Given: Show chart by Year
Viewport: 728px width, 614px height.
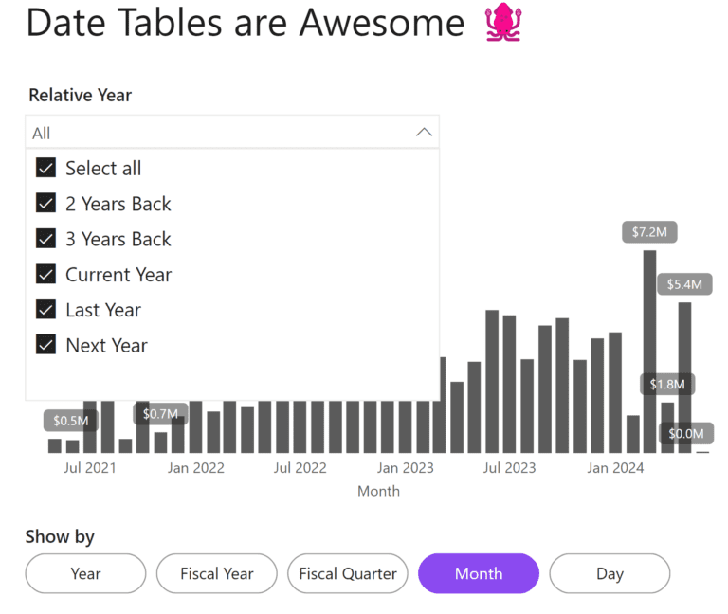Looking at the screenshot, I should 85,573.
